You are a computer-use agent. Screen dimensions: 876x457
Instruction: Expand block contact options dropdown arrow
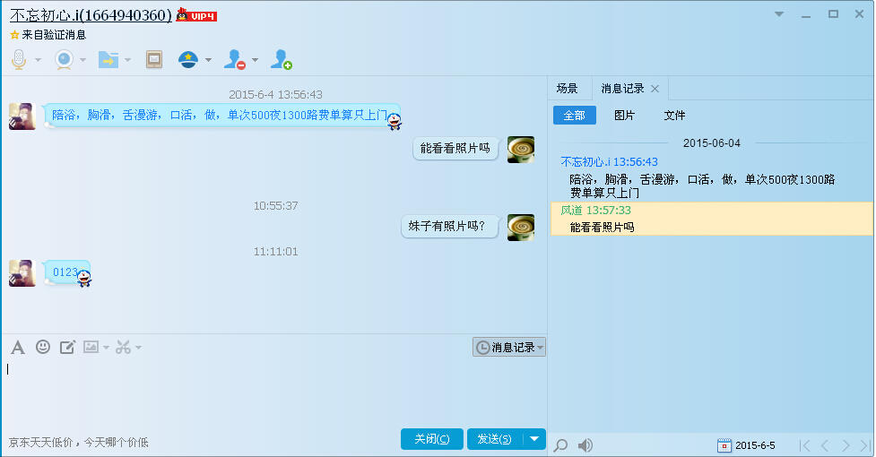255,60
